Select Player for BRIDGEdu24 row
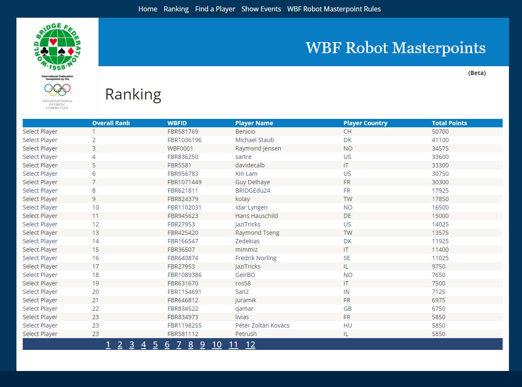This screenshot has width=522, height=387. pyautogui.click(x=40, y=191)
